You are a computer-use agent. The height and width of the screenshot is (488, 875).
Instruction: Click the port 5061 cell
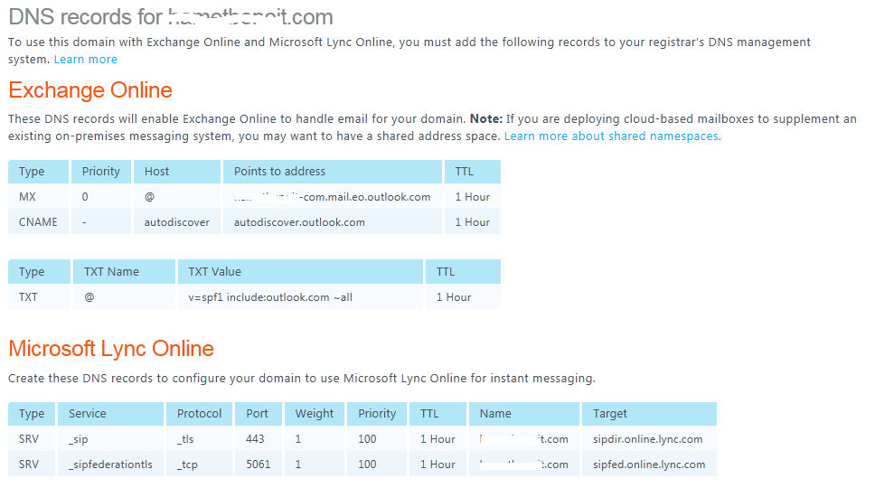pos(259,464)
